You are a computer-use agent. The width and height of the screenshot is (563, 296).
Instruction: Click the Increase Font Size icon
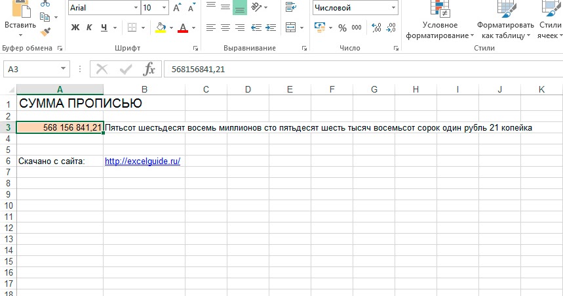pyautogui.click(x=177, y=8)
